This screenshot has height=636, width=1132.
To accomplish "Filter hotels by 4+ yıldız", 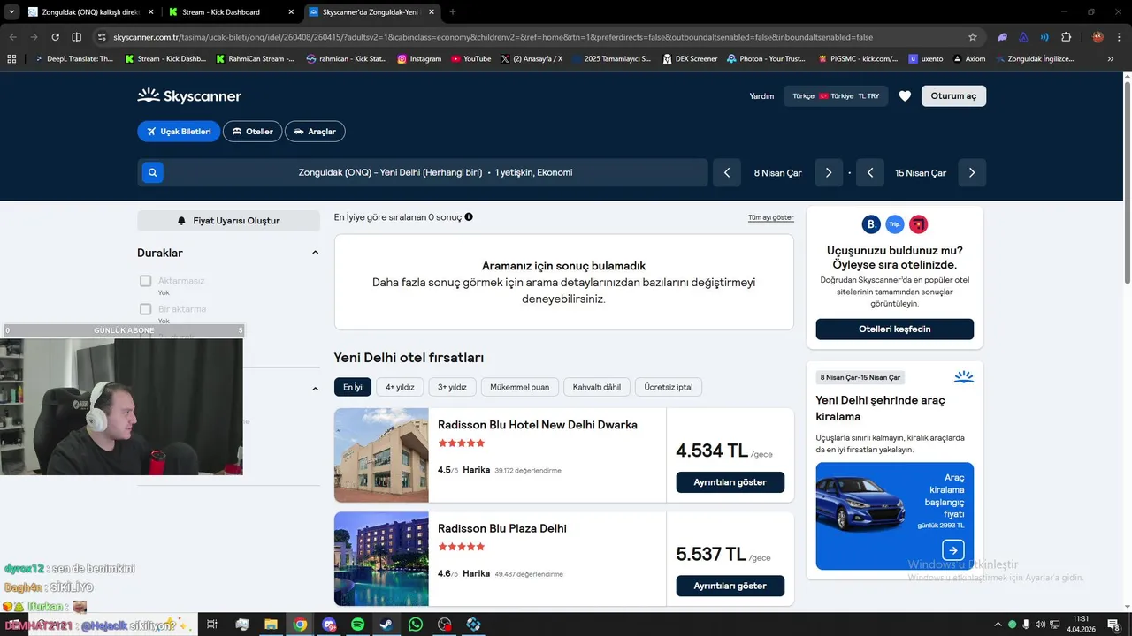I will [x=400, y=387].
